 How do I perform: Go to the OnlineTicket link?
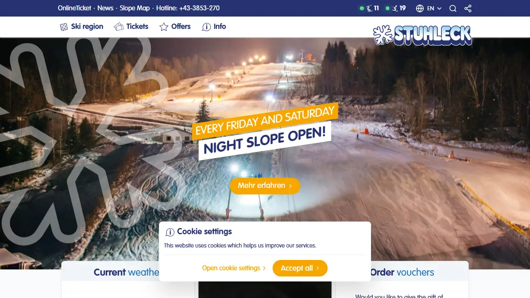75,8
